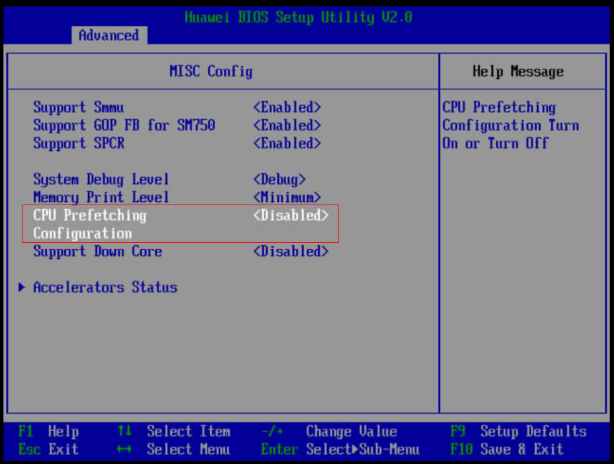Expand Accelerators Status submenu arrow
614x464 pixels.
[x=22, y=287]
